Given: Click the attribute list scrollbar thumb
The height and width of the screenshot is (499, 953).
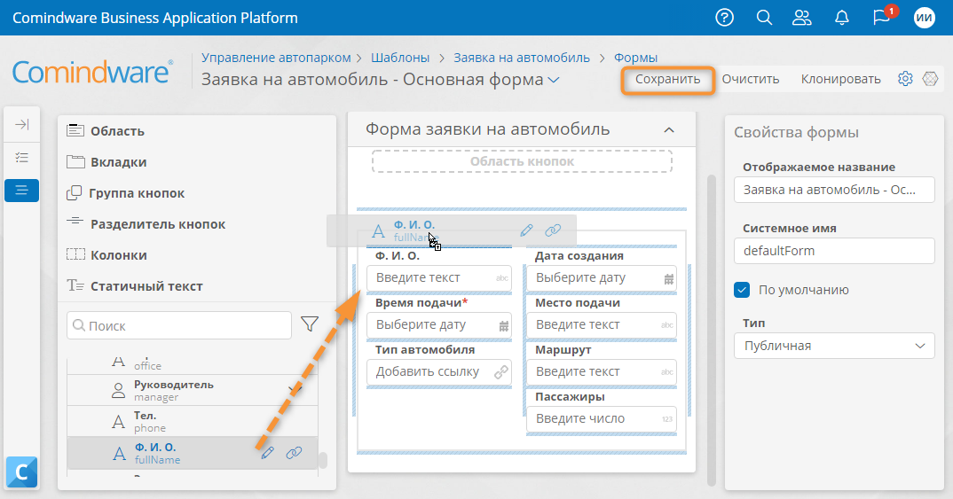Looking at the screenshot, I should [323, 460].
